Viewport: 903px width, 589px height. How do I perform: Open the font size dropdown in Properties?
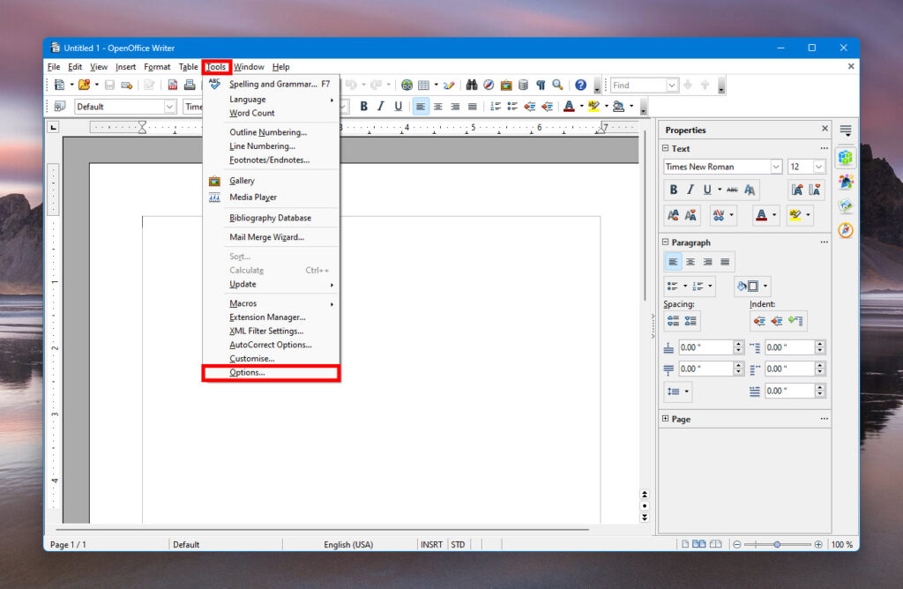[819, 166]
